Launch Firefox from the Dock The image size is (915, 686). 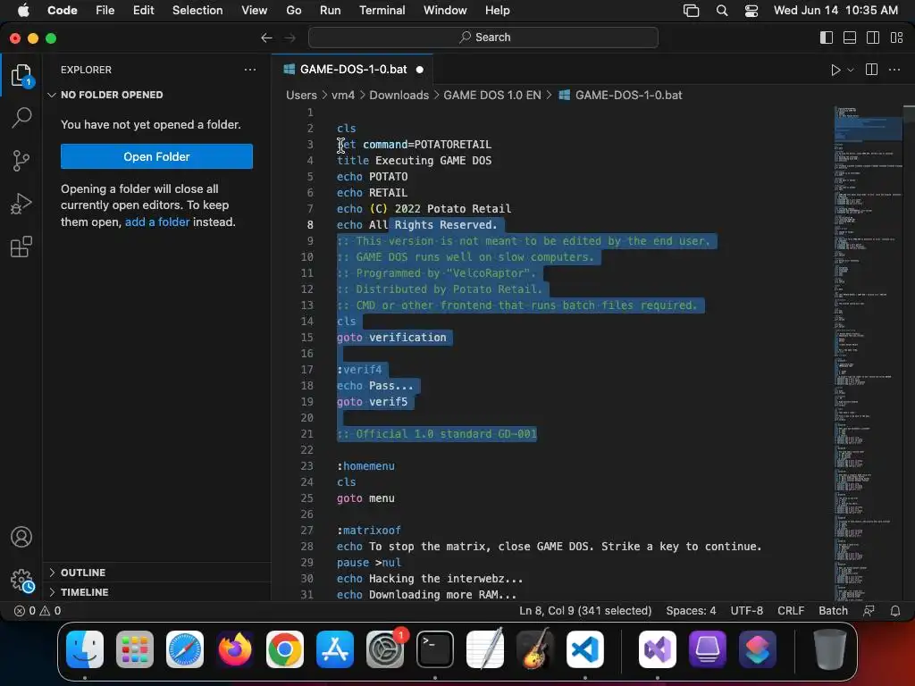click(235, 649)
